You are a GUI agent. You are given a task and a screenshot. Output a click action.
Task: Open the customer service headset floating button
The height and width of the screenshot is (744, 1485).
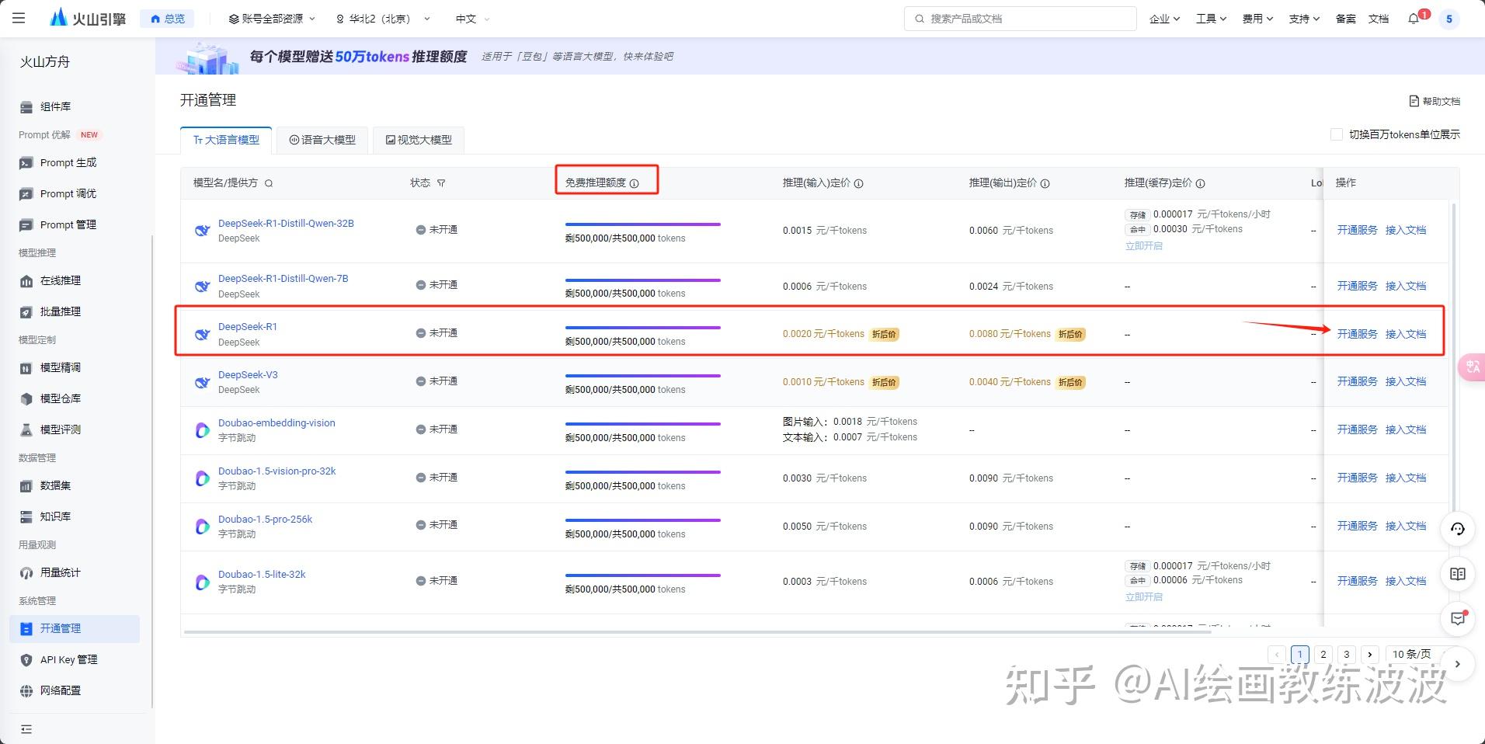[1458, 529]
